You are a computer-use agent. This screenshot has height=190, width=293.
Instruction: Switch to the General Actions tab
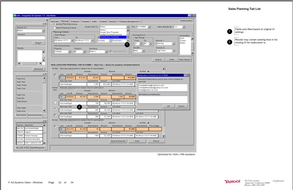click(35, 115)
